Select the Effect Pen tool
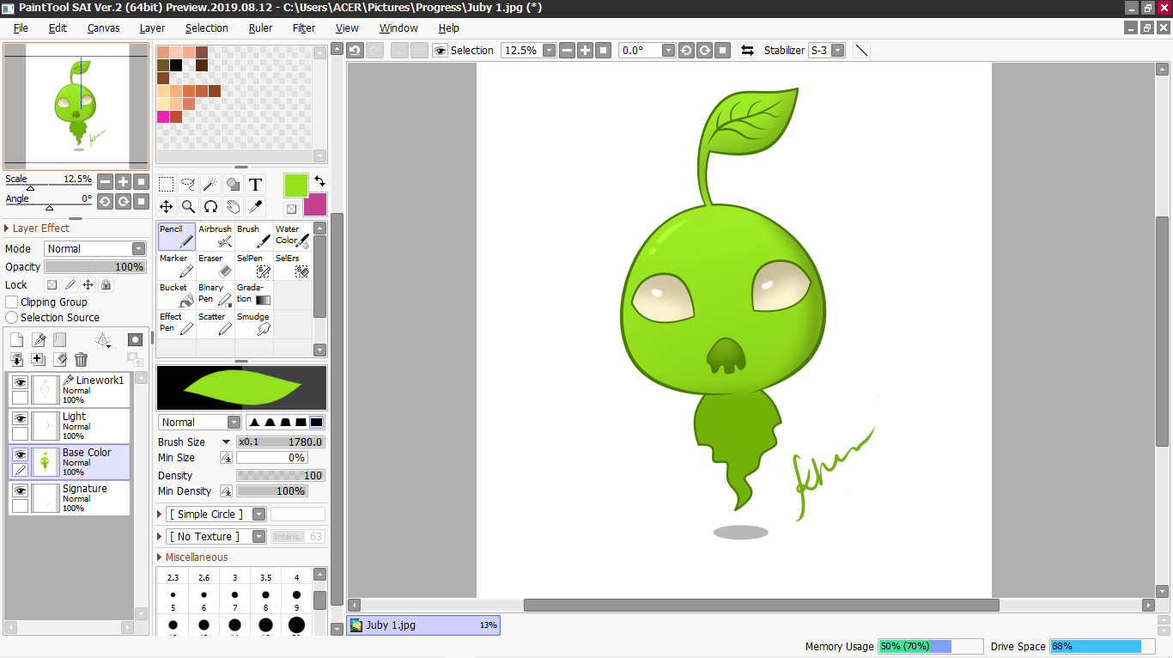1173x658 pixels. coord(177,324)
